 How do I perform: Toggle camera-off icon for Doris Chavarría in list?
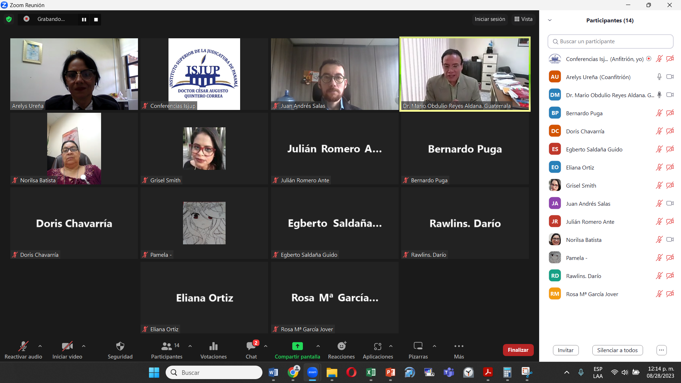pos(670,131)
